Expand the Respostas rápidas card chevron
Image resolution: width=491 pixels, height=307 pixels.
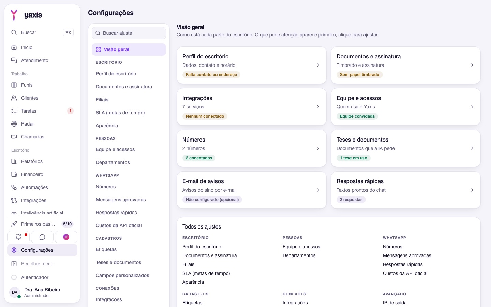pyautogui.click(x=472, y=190)
